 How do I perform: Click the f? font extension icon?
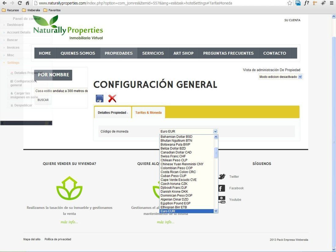coord(306,3)
